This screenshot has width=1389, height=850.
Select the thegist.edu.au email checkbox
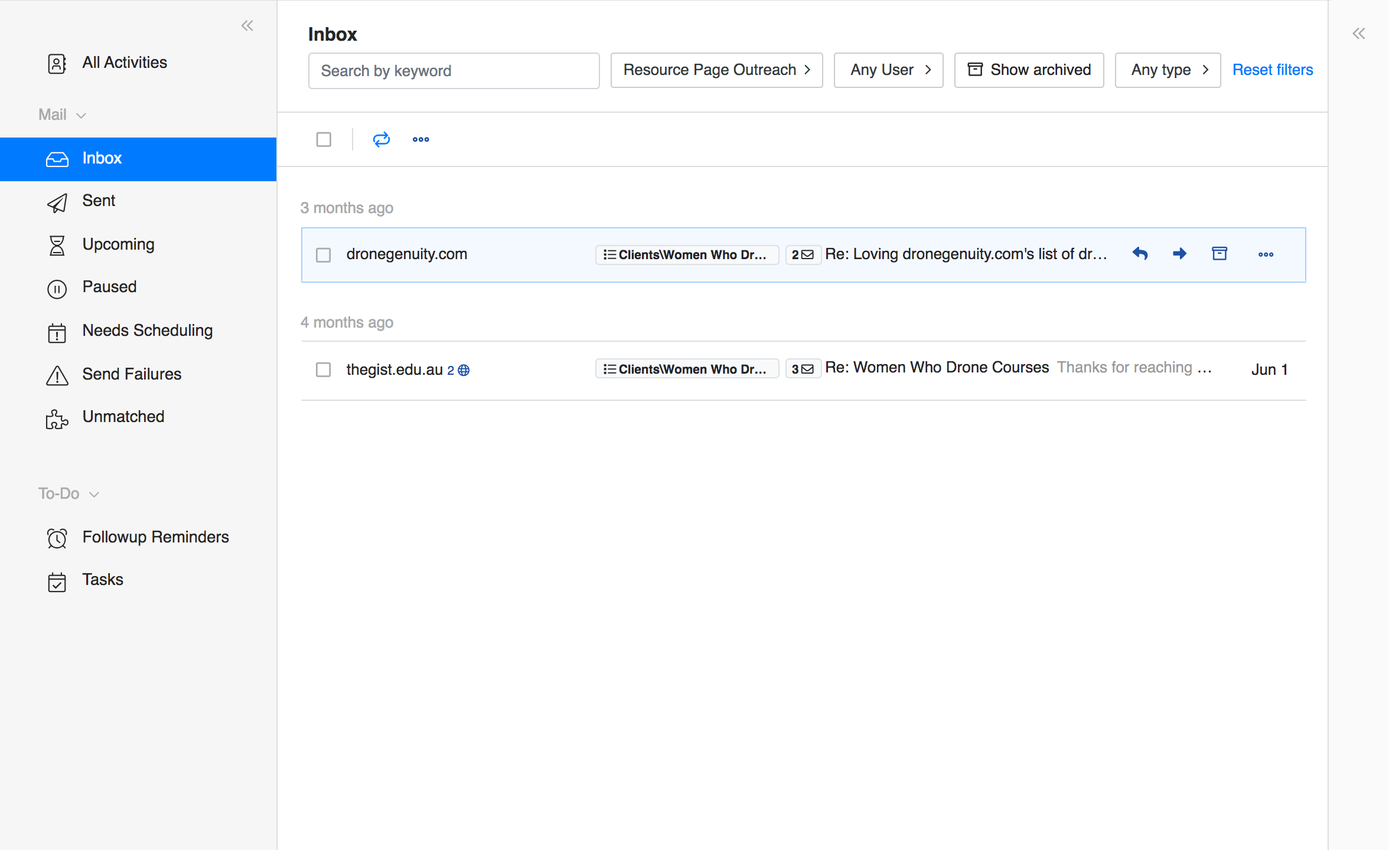coord(323,370)
